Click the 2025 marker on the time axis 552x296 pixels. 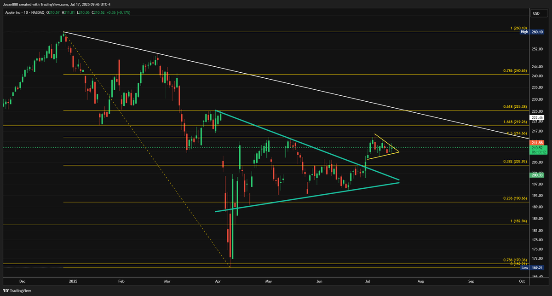tap(73, 281)
